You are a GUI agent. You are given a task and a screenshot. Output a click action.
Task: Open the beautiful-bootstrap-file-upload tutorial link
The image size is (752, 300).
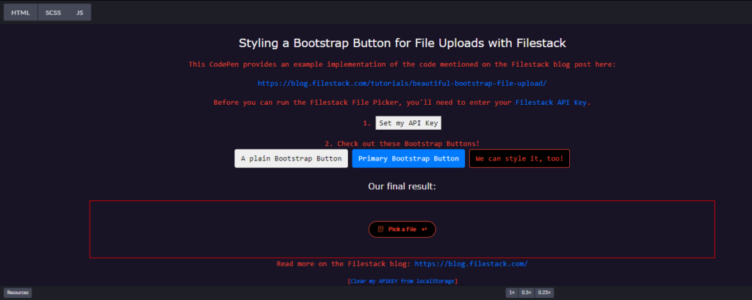pyautogui.click(x=402, y=83)
